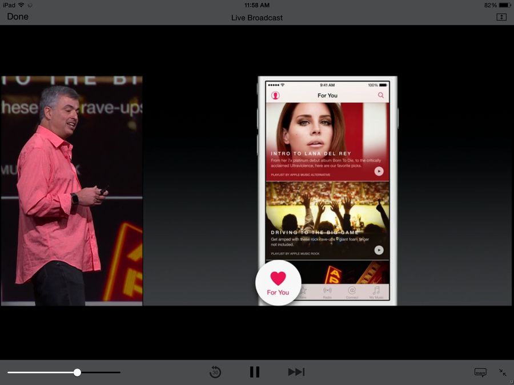514x385 pixels.
Task: Click the playback progress slider
Action: click(77, 372)
